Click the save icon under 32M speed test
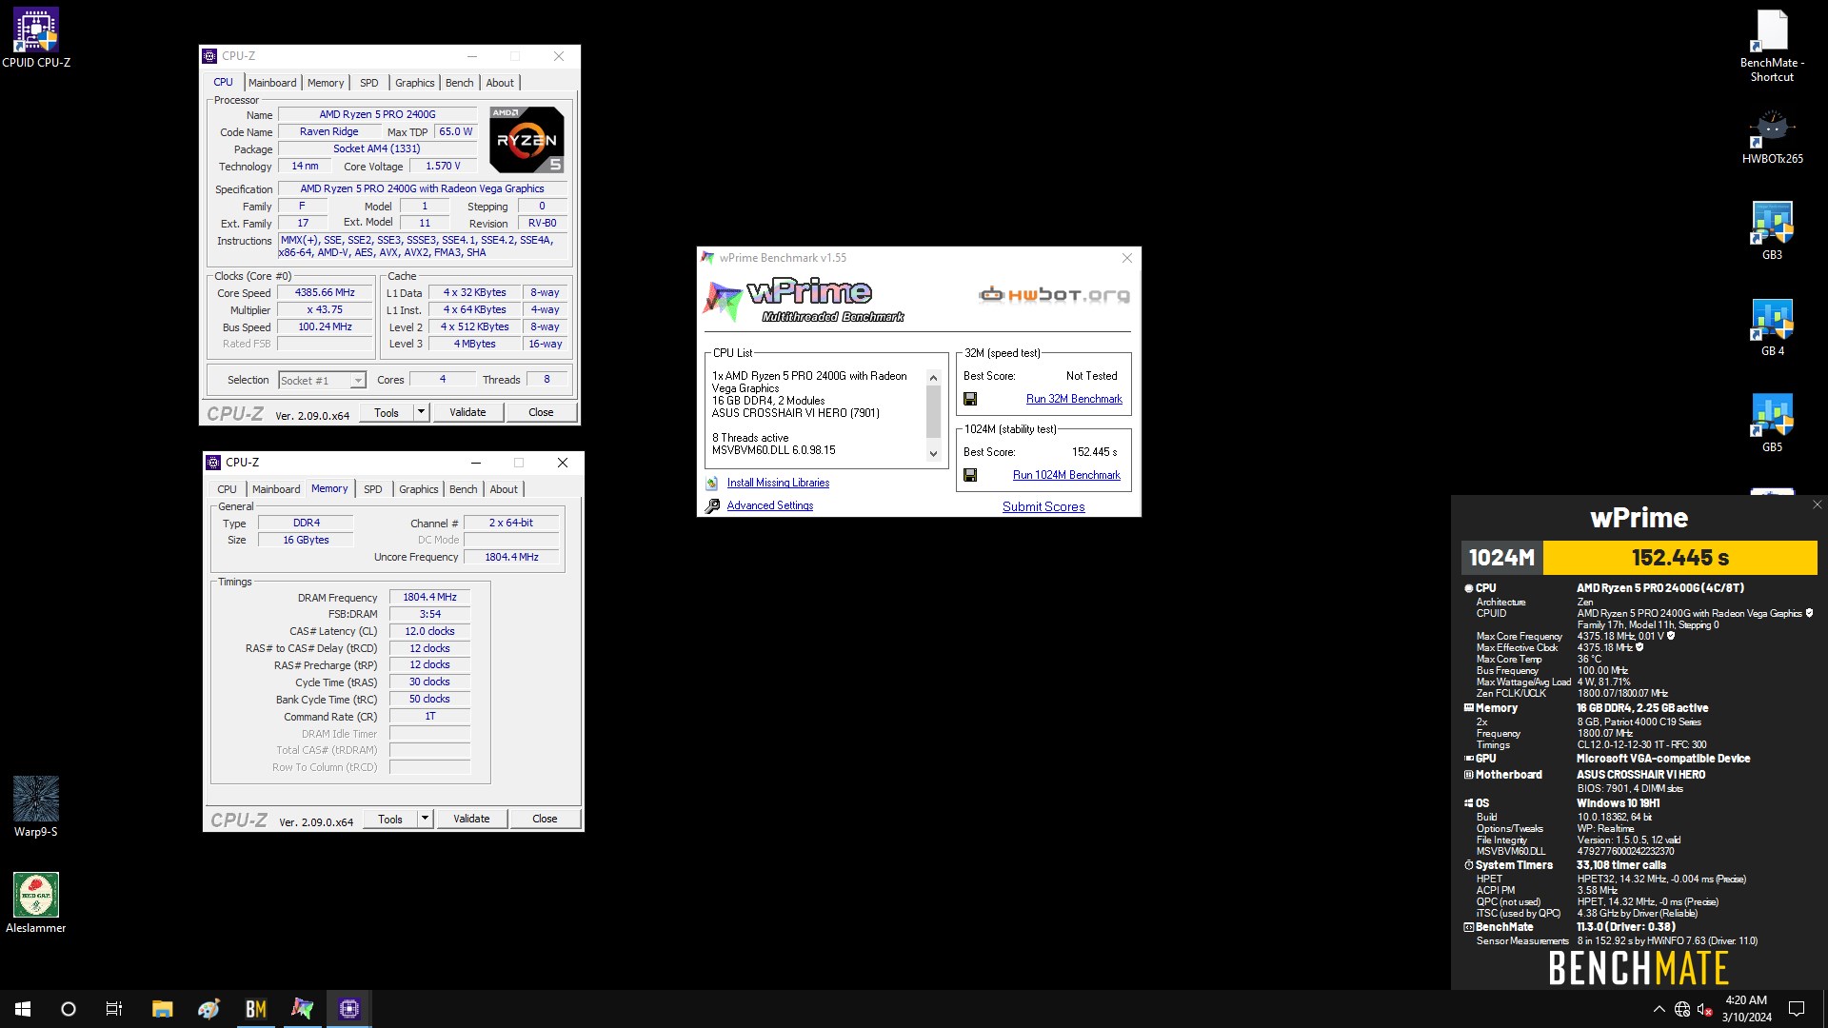The width and height of the screenshot is (1828, 1028). click(x=970, y=399)
